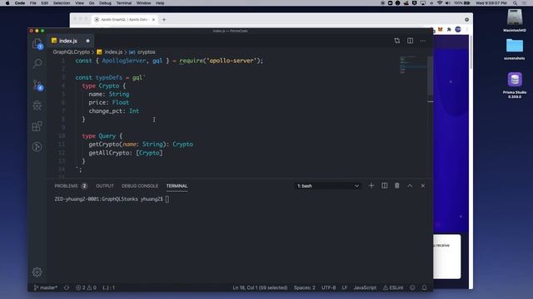The width and height of the screenshot is (533, 299).
Task: Switch to the DEBUG CONSOLE panel tab
Action: (x=140, y=186)
